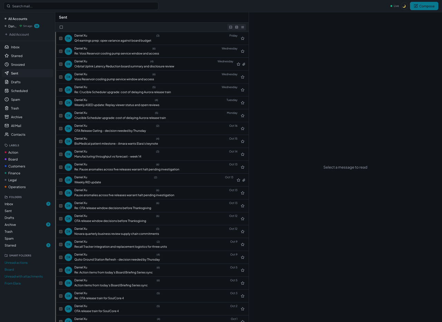Click the Contacts people icon in the sidebar
The image size is (442, 322).
pyautogui.click(x=7, y=134)
